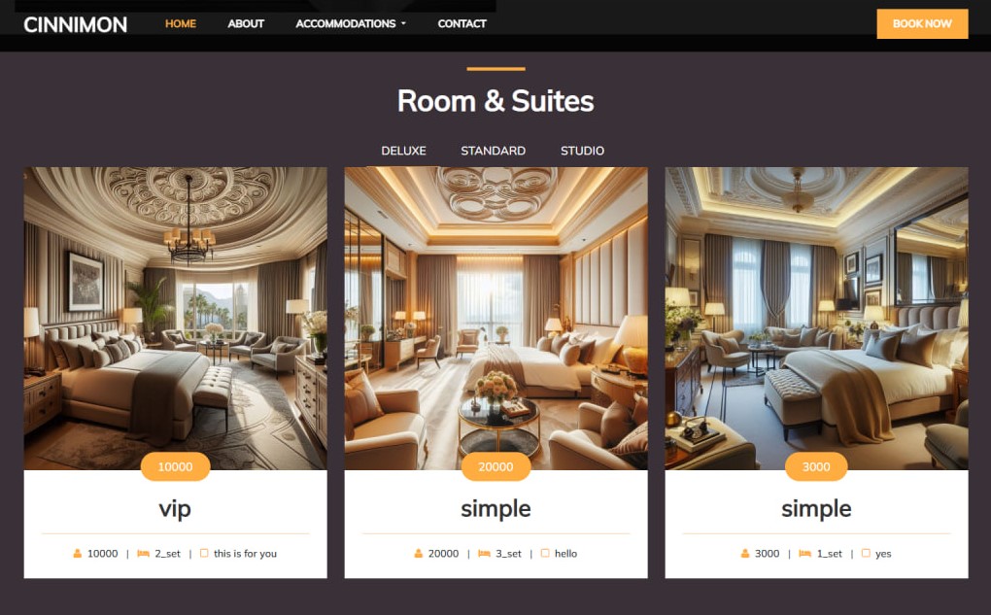Open the Contact page

pos(462,23)
